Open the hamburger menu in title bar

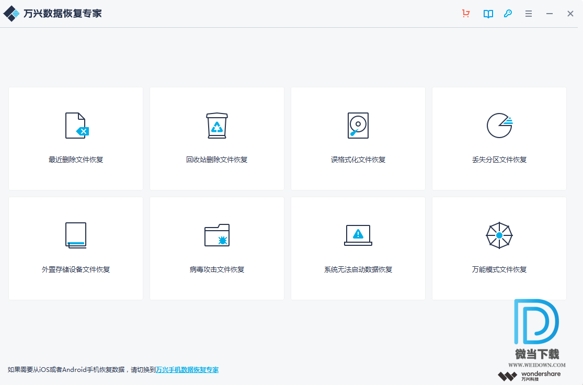tap(528, 14)
